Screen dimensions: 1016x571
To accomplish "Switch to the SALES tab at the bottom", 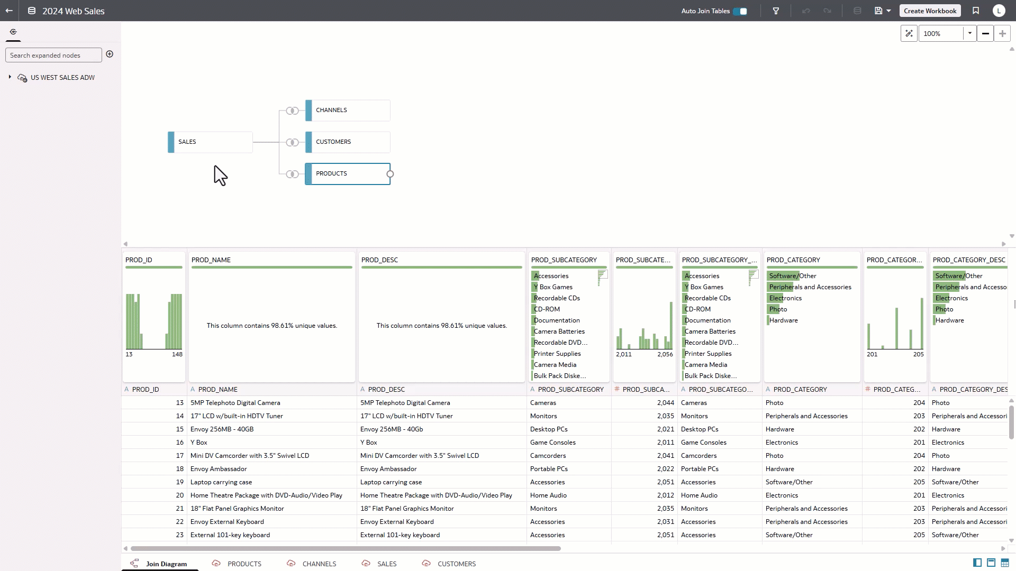I will click(387, 564).
